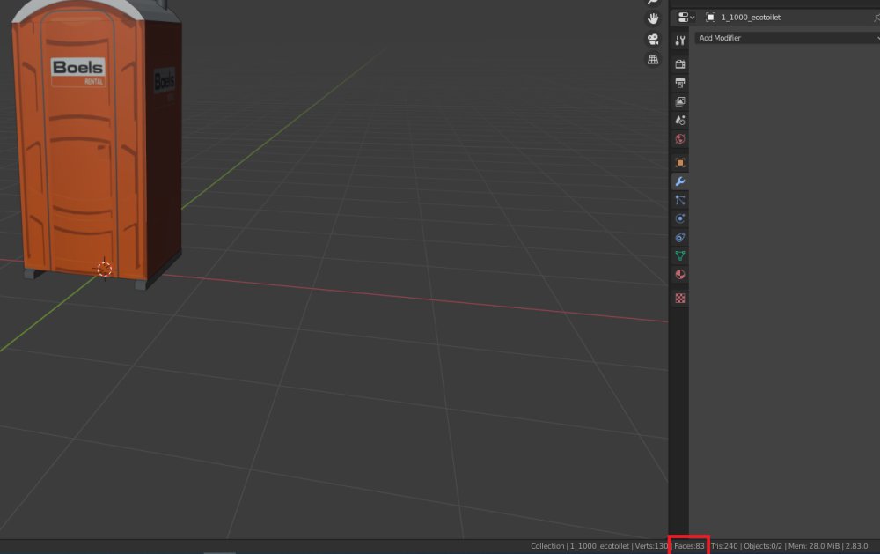Open the Object Constraints tab
880x554 pixels.
[x=680, y=237]
